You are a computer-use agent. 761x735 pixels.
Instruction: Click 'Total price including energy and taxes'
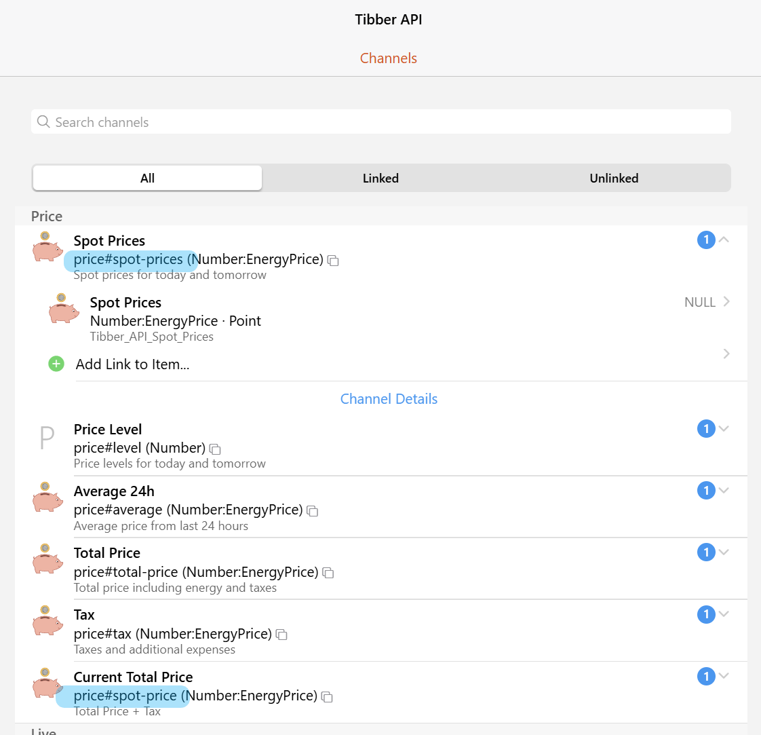point(175,588)
